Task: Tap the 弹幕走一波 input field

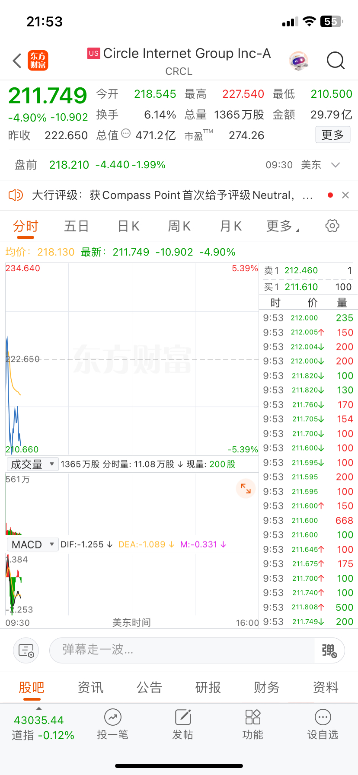Action: tap(182, 650)
